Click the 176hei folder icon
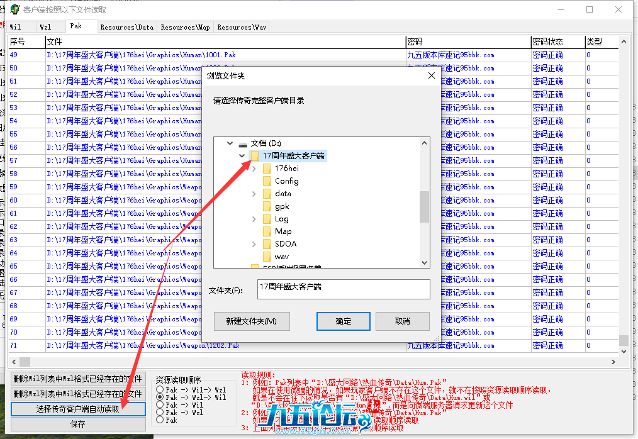 267,169
